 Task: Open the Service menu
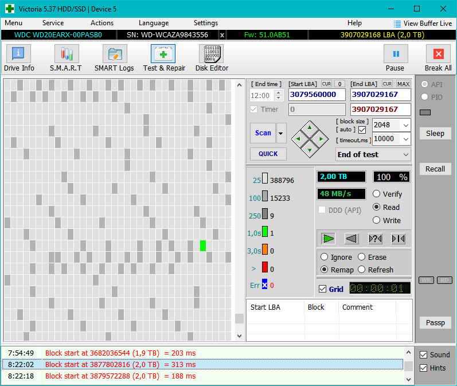coord(53,23)
